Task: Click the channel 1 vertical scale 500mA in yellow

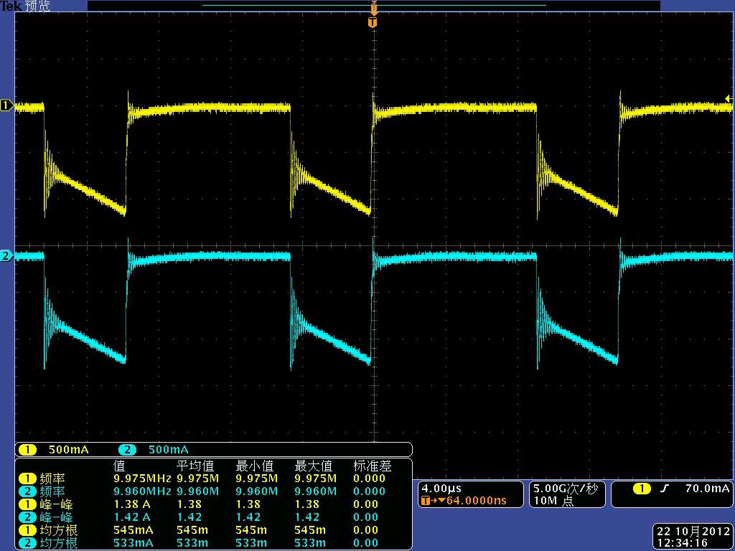Action: coord(68,450)
